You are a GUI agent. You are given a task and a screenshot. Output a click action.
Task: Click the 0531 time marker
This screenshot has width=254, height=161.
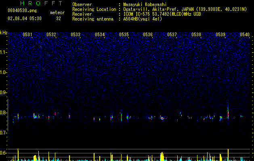(27, 35)
